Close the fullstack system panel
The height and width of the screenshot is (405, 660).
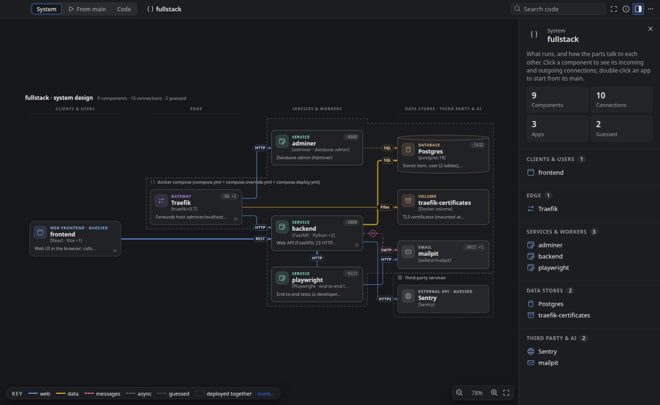point(651,29)
